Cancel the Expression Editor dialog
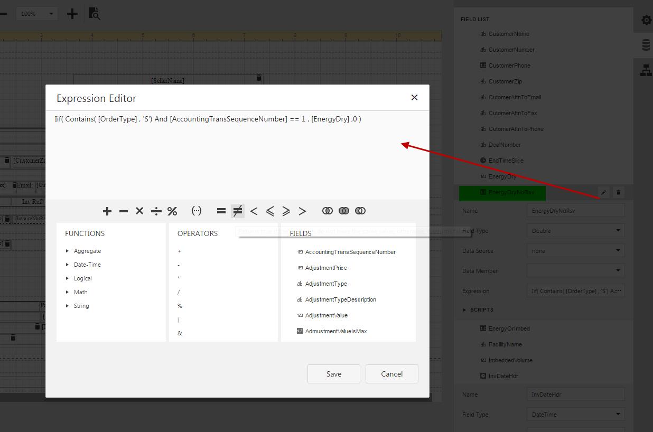The width and height of the screenshot is (653, 432). click(391, 374)
